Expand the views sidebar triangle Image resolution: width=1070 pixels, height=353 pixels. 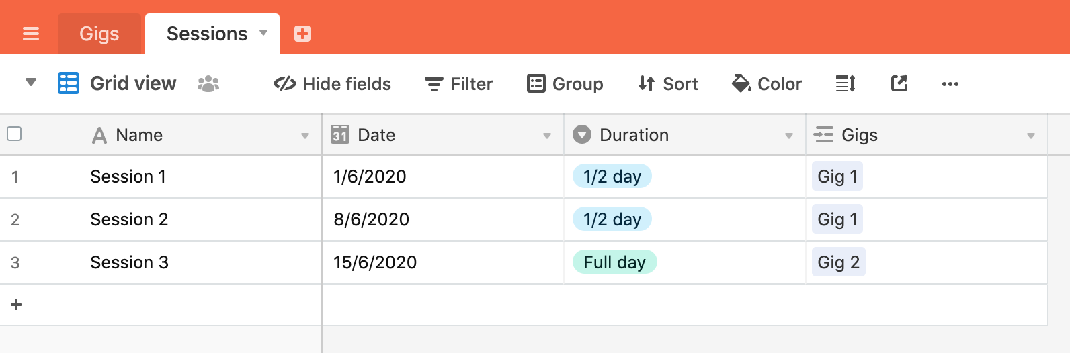30,83
